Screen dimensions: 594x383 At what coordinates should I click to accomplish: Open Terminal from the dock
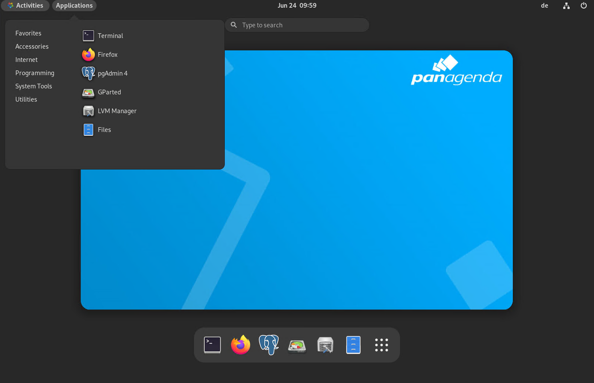(212, 345)
